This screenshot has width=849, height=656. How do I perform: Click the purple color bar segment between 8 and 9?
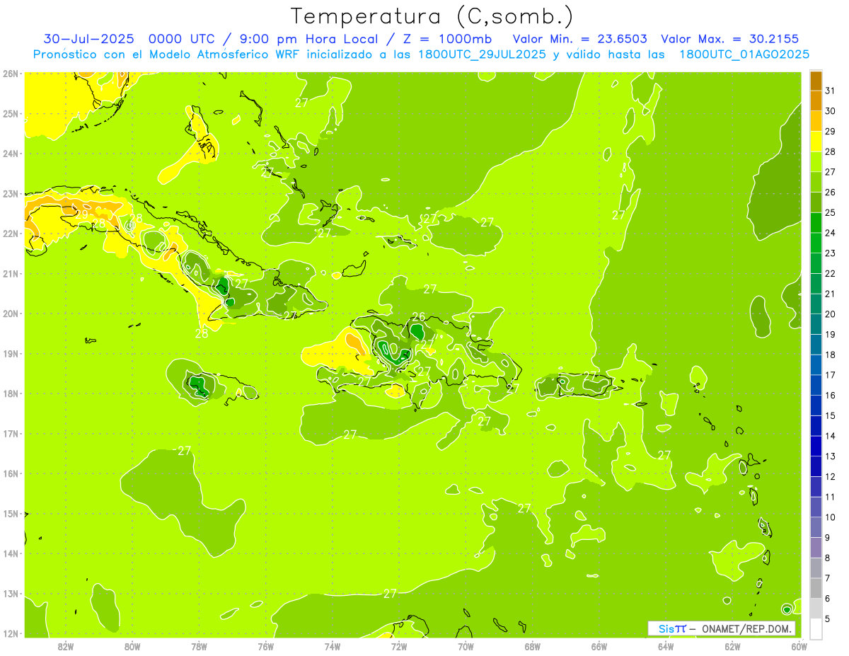(816, 548)
